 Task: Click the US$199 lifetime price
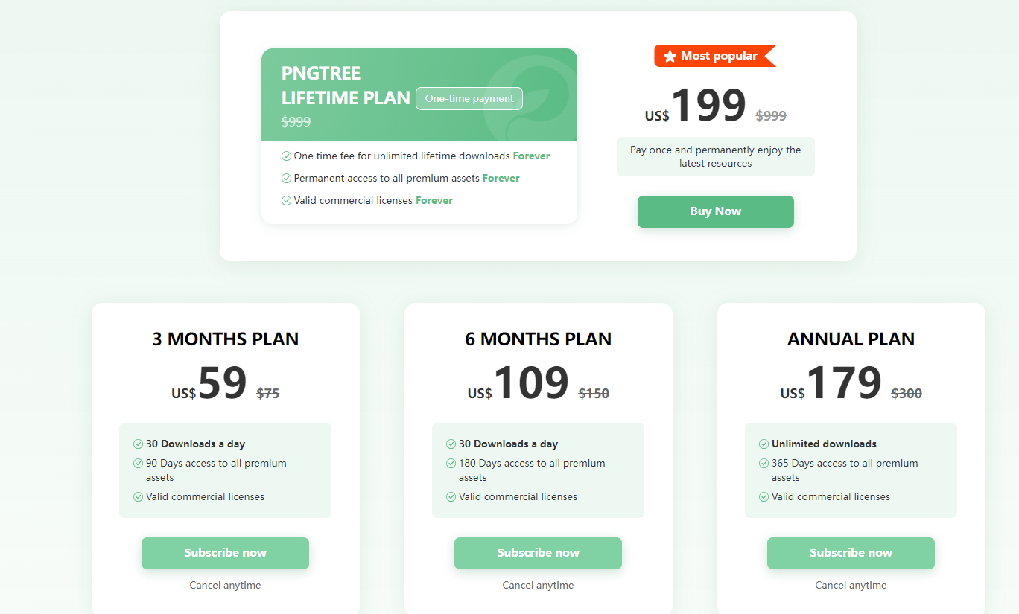[x=707, y=106]
